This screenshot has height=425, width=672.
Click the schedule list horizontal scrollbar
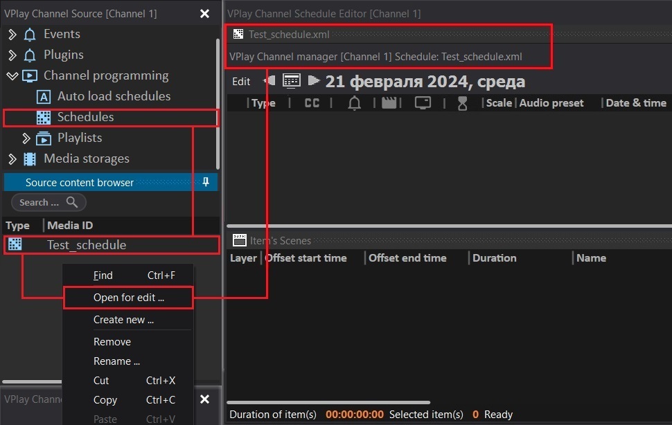tap(449, 226)
